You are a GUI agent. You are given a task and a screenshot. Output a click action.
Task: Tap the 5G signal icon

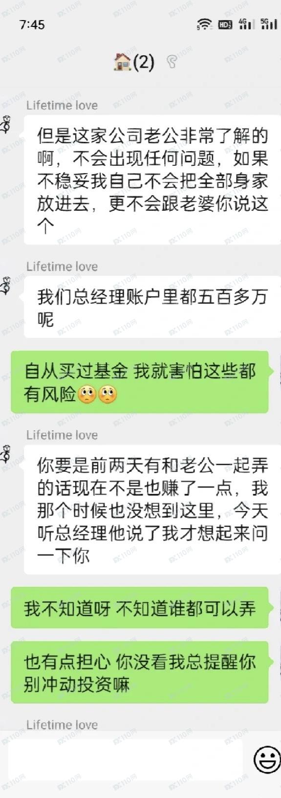(x=268, y=24)
